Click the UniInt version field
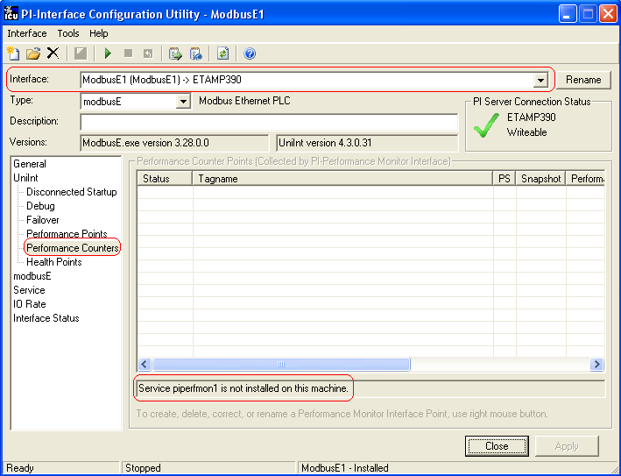 point(367,143)
